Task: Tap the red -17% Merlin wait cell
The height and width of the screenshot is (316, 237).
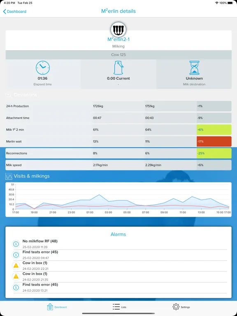Action: pos(214,142)
